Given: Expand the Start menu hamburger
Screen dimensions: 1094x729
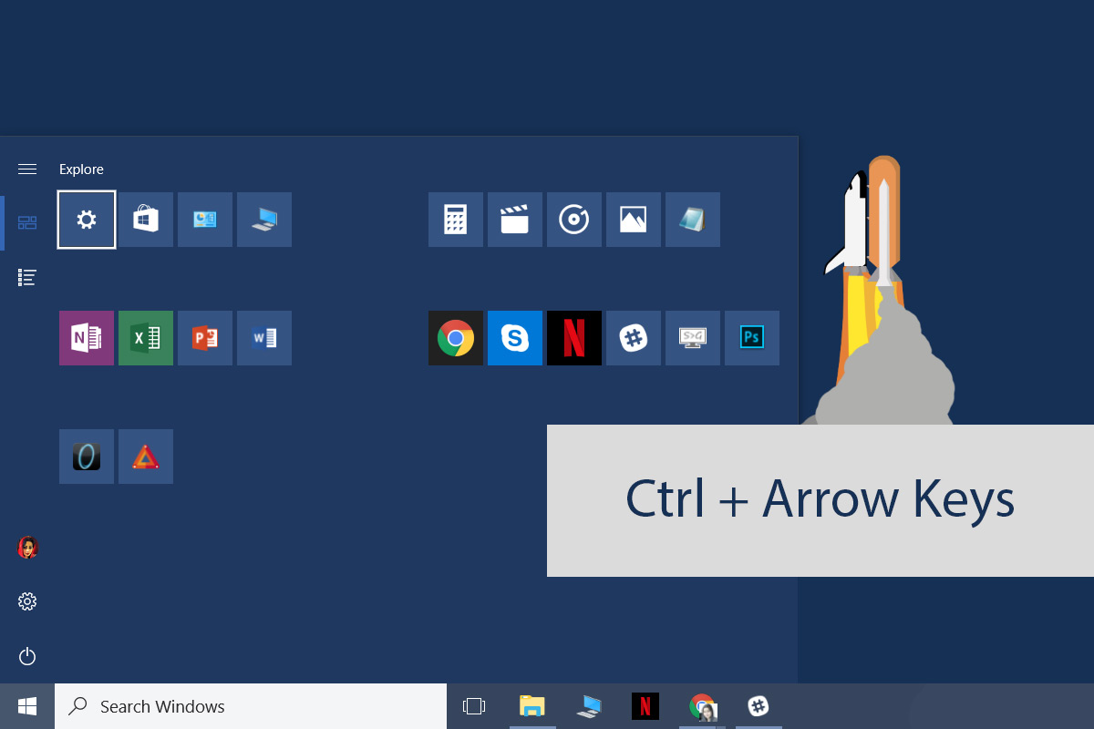Looking at the screenshot, I should coord(26,169).
